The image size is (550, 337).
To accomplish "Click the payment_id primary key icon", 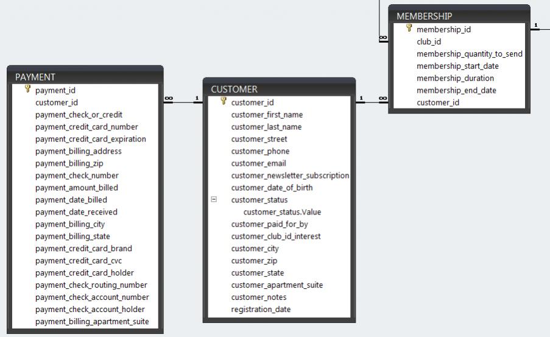I will pyautogui.click(x=27, y=89).
